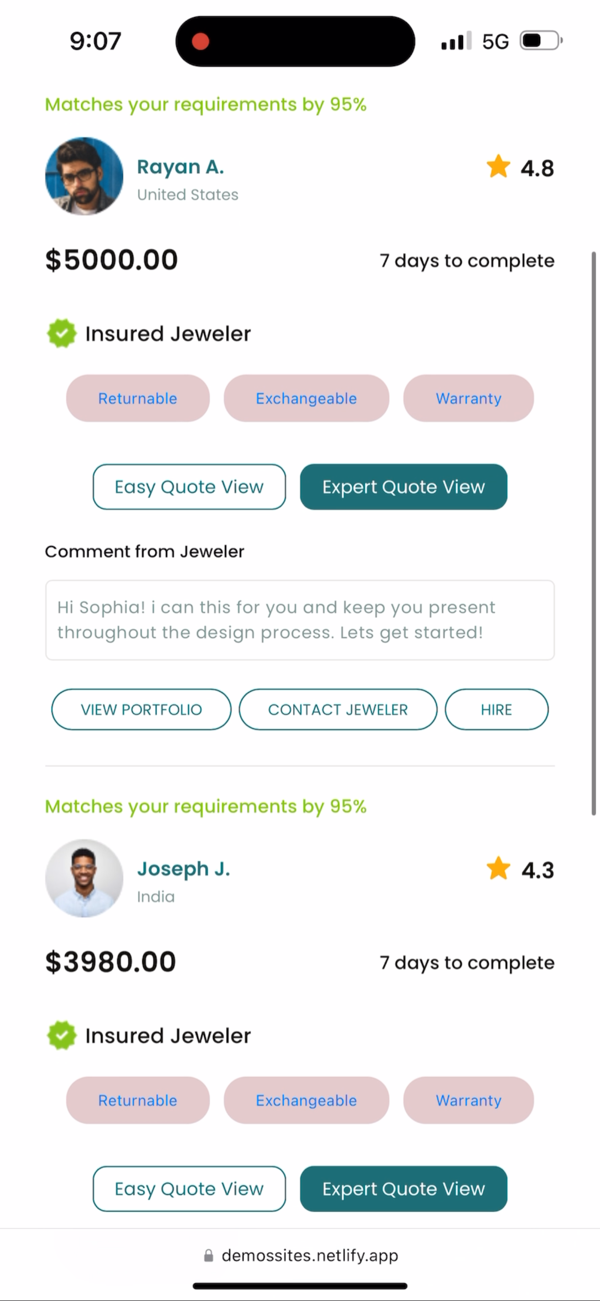Tap the star icon beside Joseph's 4.3 rating

[498, 868]
